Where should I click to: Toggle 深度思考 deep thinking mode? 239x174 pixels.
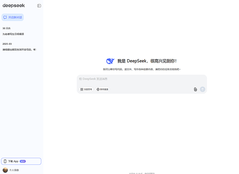(86, 89)
